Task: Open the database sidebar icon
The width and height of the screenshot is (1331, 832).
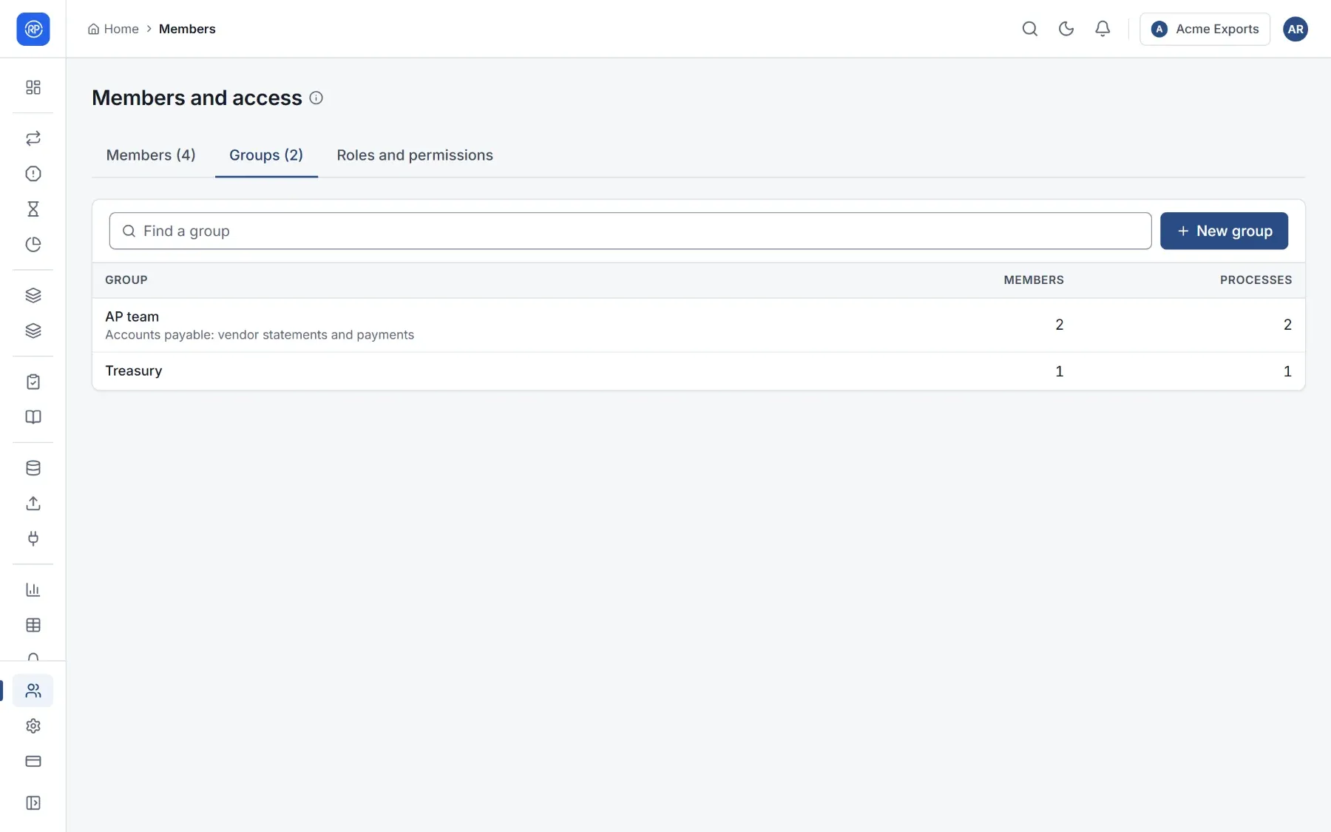Action: point(33,468)
